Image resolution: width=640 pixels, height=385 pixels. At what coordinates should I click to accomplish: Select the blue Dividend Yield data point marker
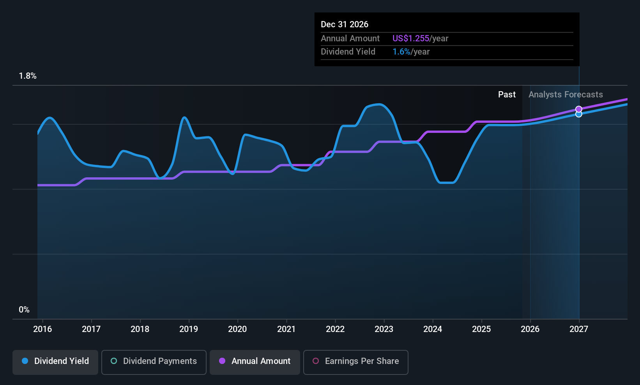click(579, 114)
